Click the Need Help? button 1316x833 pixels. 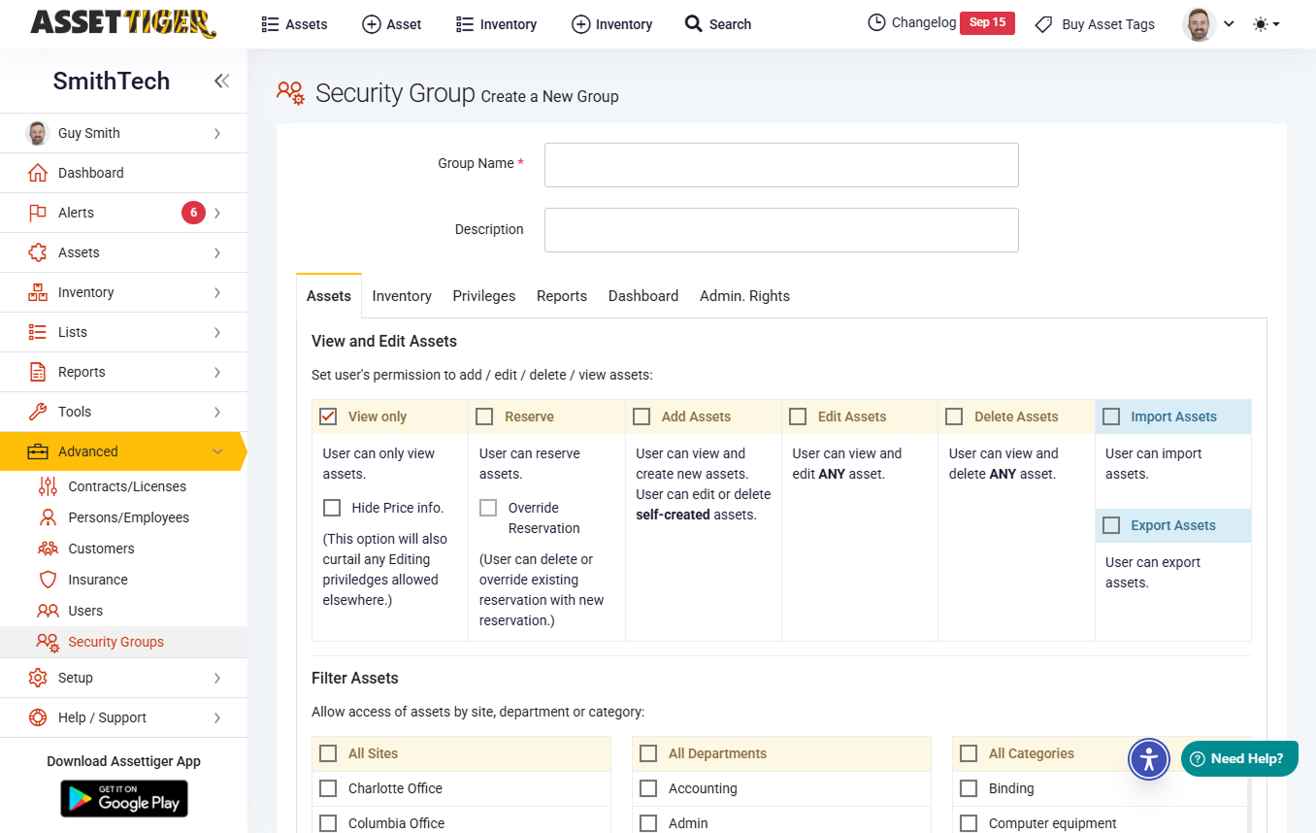[x=1239, y=758]
